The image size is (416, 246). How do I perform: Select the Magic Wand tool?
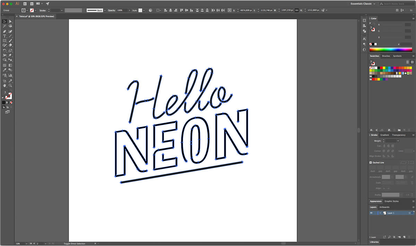coord(5,26)
